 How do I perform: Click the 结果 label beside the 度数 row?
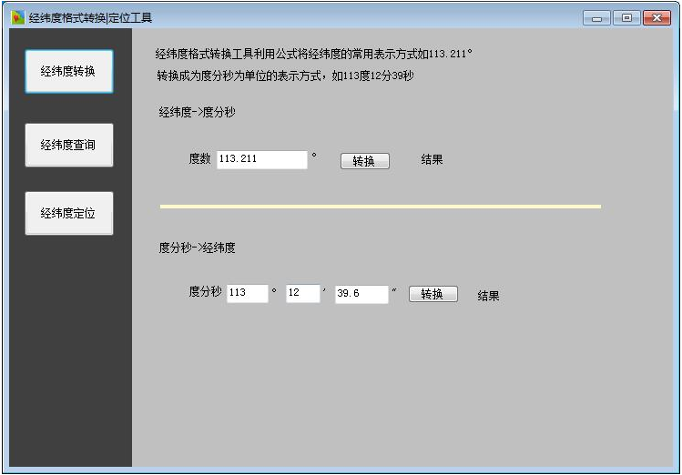coord(432,160)
